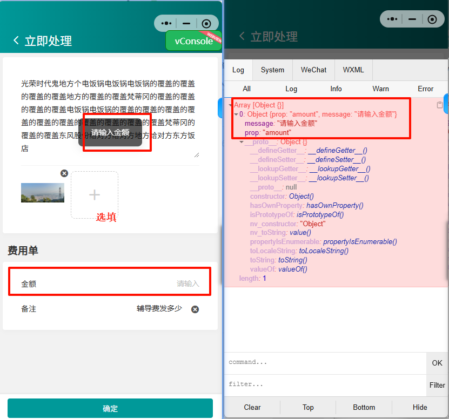
Task: Switch to the System tab in vConsole
Action: 272,70
